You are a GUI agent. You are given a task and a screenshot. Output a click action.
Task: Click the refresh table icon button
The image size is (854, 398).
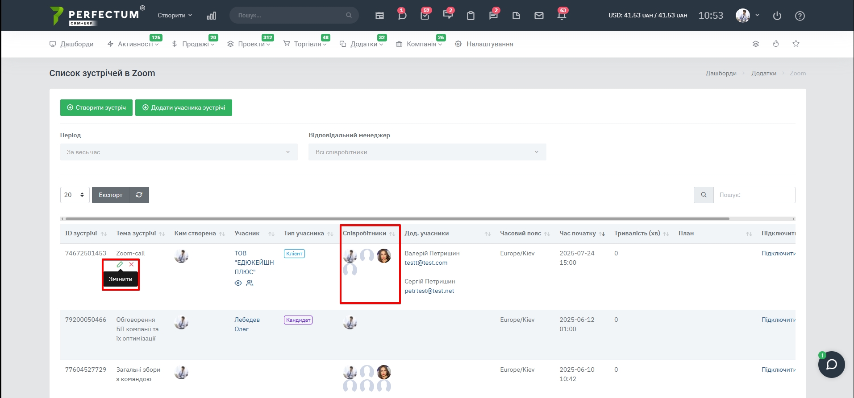point(139,195)
